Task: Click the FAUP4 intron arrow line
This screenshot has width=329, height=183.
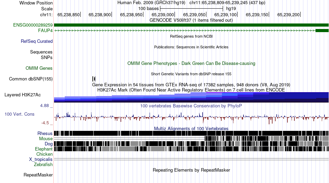Action: [185, 30]
